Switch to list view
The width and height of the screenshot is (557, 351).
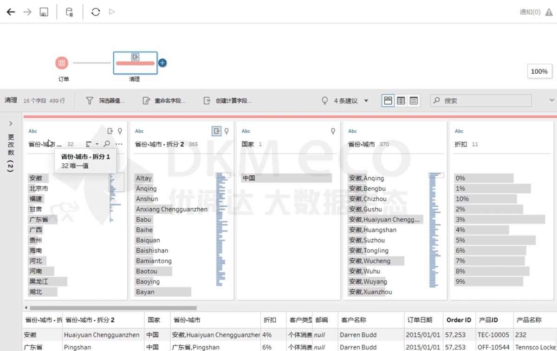pyautogui.click(x=414, y=101)
